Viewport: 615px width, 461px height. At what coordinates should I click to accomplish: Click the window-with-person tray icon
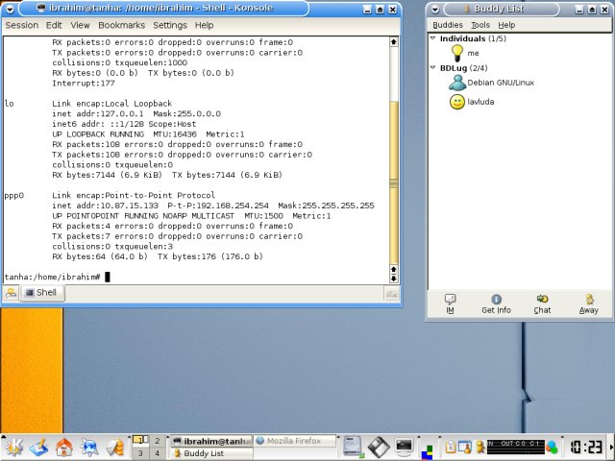(x=465, y=447)
